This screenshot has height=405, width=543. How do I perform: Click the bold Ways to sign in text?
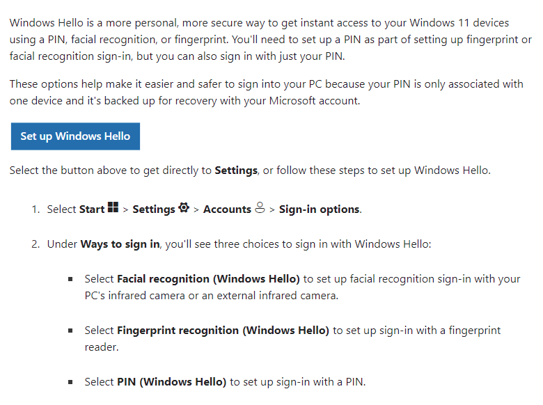coord(120,244)
